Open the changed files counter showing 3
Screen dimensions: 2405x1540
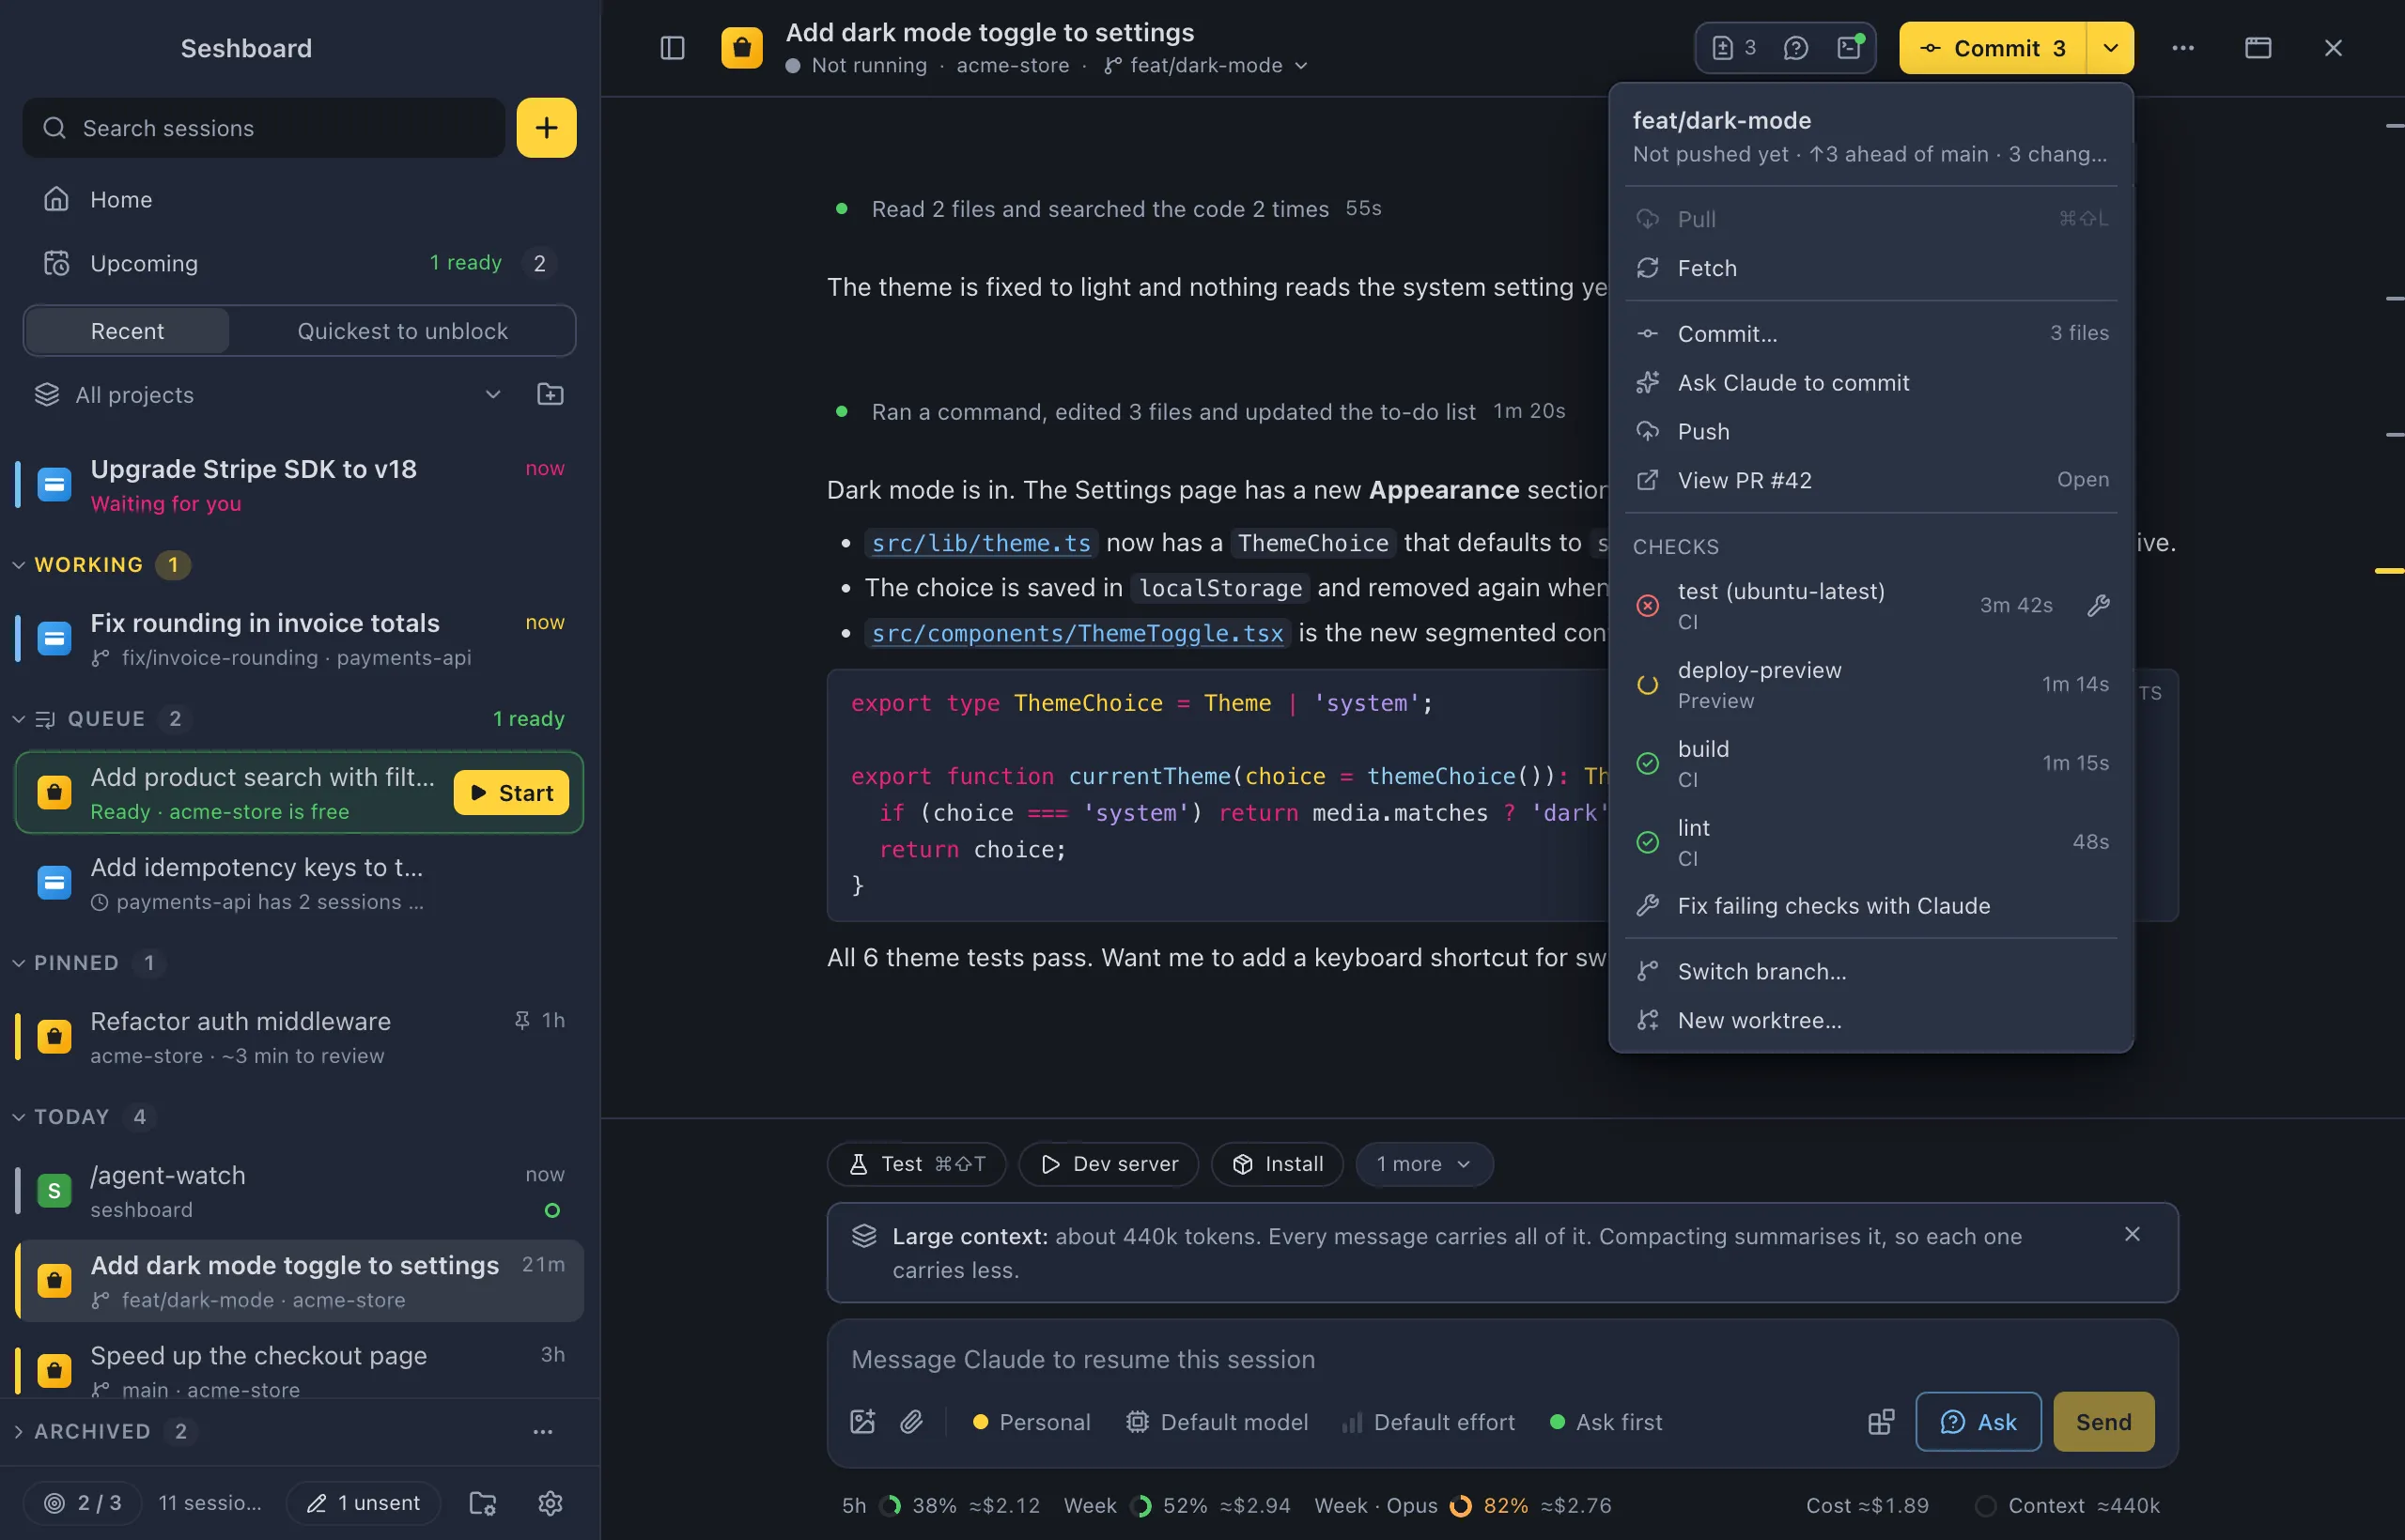(x=1733, y=48)
